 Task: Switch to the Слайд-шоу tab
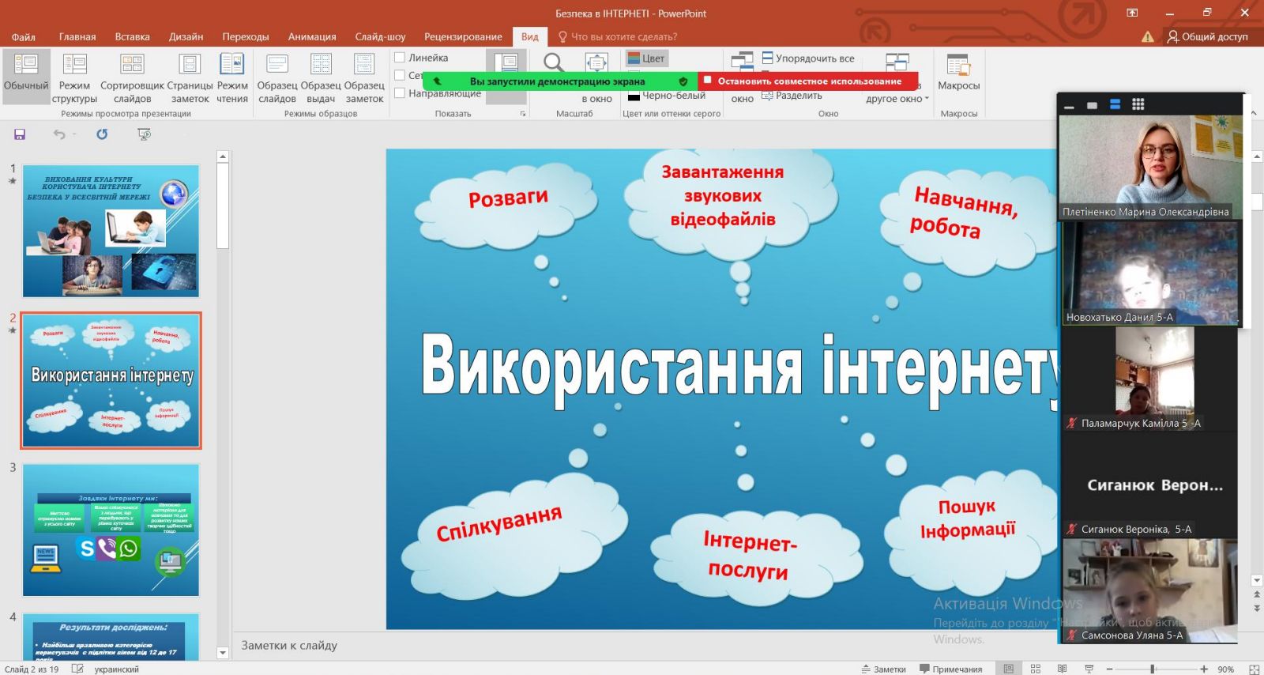point(380,36)
